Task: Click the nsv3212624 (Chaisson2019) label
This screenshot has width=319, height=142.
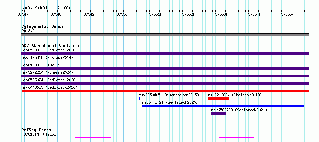Action: point(235,95)
